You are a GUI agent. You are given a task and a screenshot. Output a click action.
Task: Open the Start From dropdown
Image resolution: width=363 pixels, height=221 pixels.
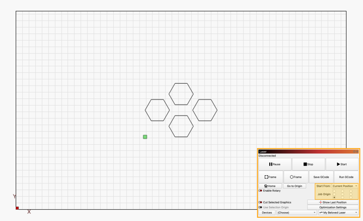pos(345,186)
